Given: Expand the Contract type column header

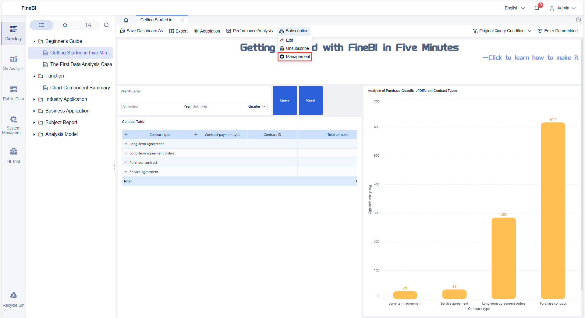Looking at the screenshot, I should coord(126,135).
